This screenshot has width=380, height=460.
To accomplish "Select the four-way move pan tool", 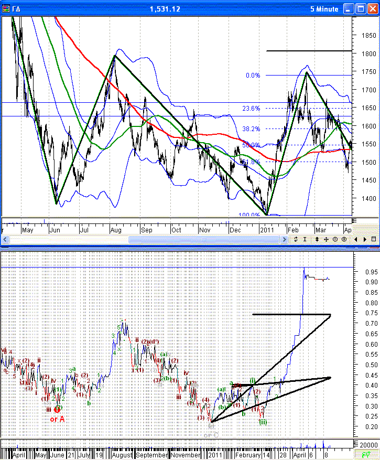I will tap(326, 239).
